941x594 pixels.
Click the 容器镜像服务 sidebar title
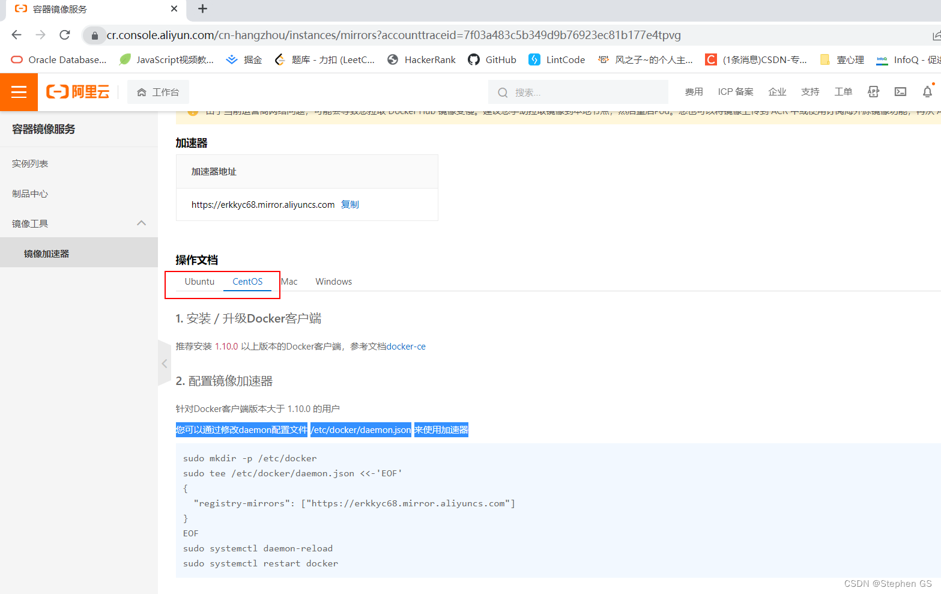[43, 129]
